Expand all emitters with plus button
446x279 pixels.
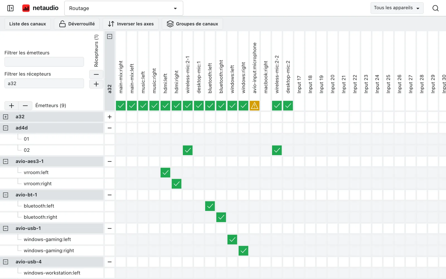(x=11, y=105)
